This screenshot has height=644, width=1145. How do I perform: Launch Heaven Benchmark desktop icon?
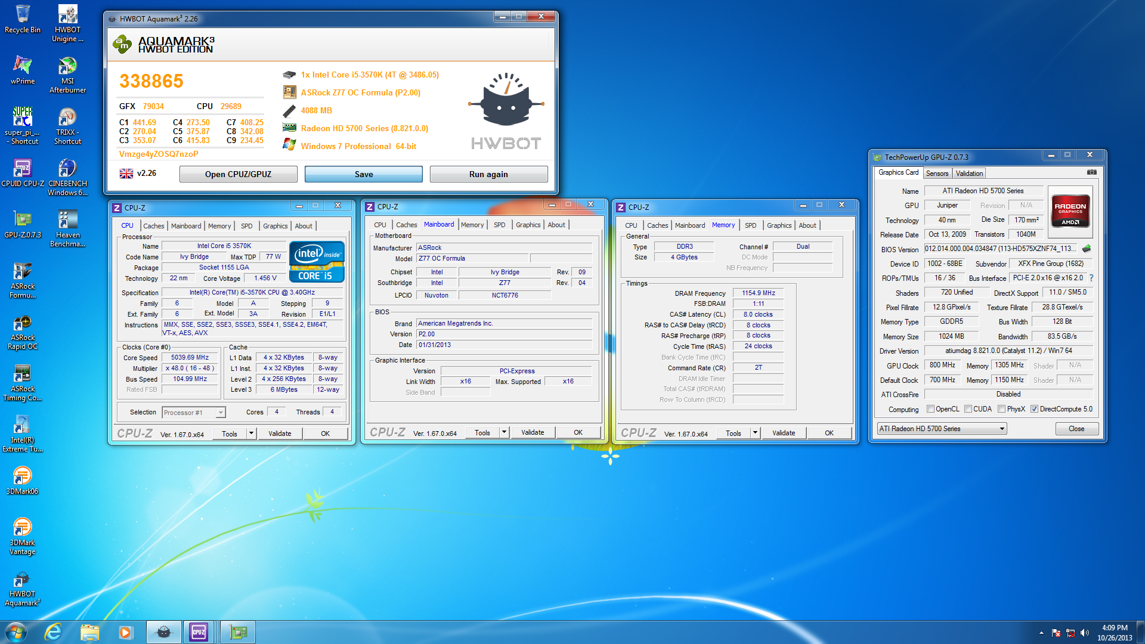(67, 229)
